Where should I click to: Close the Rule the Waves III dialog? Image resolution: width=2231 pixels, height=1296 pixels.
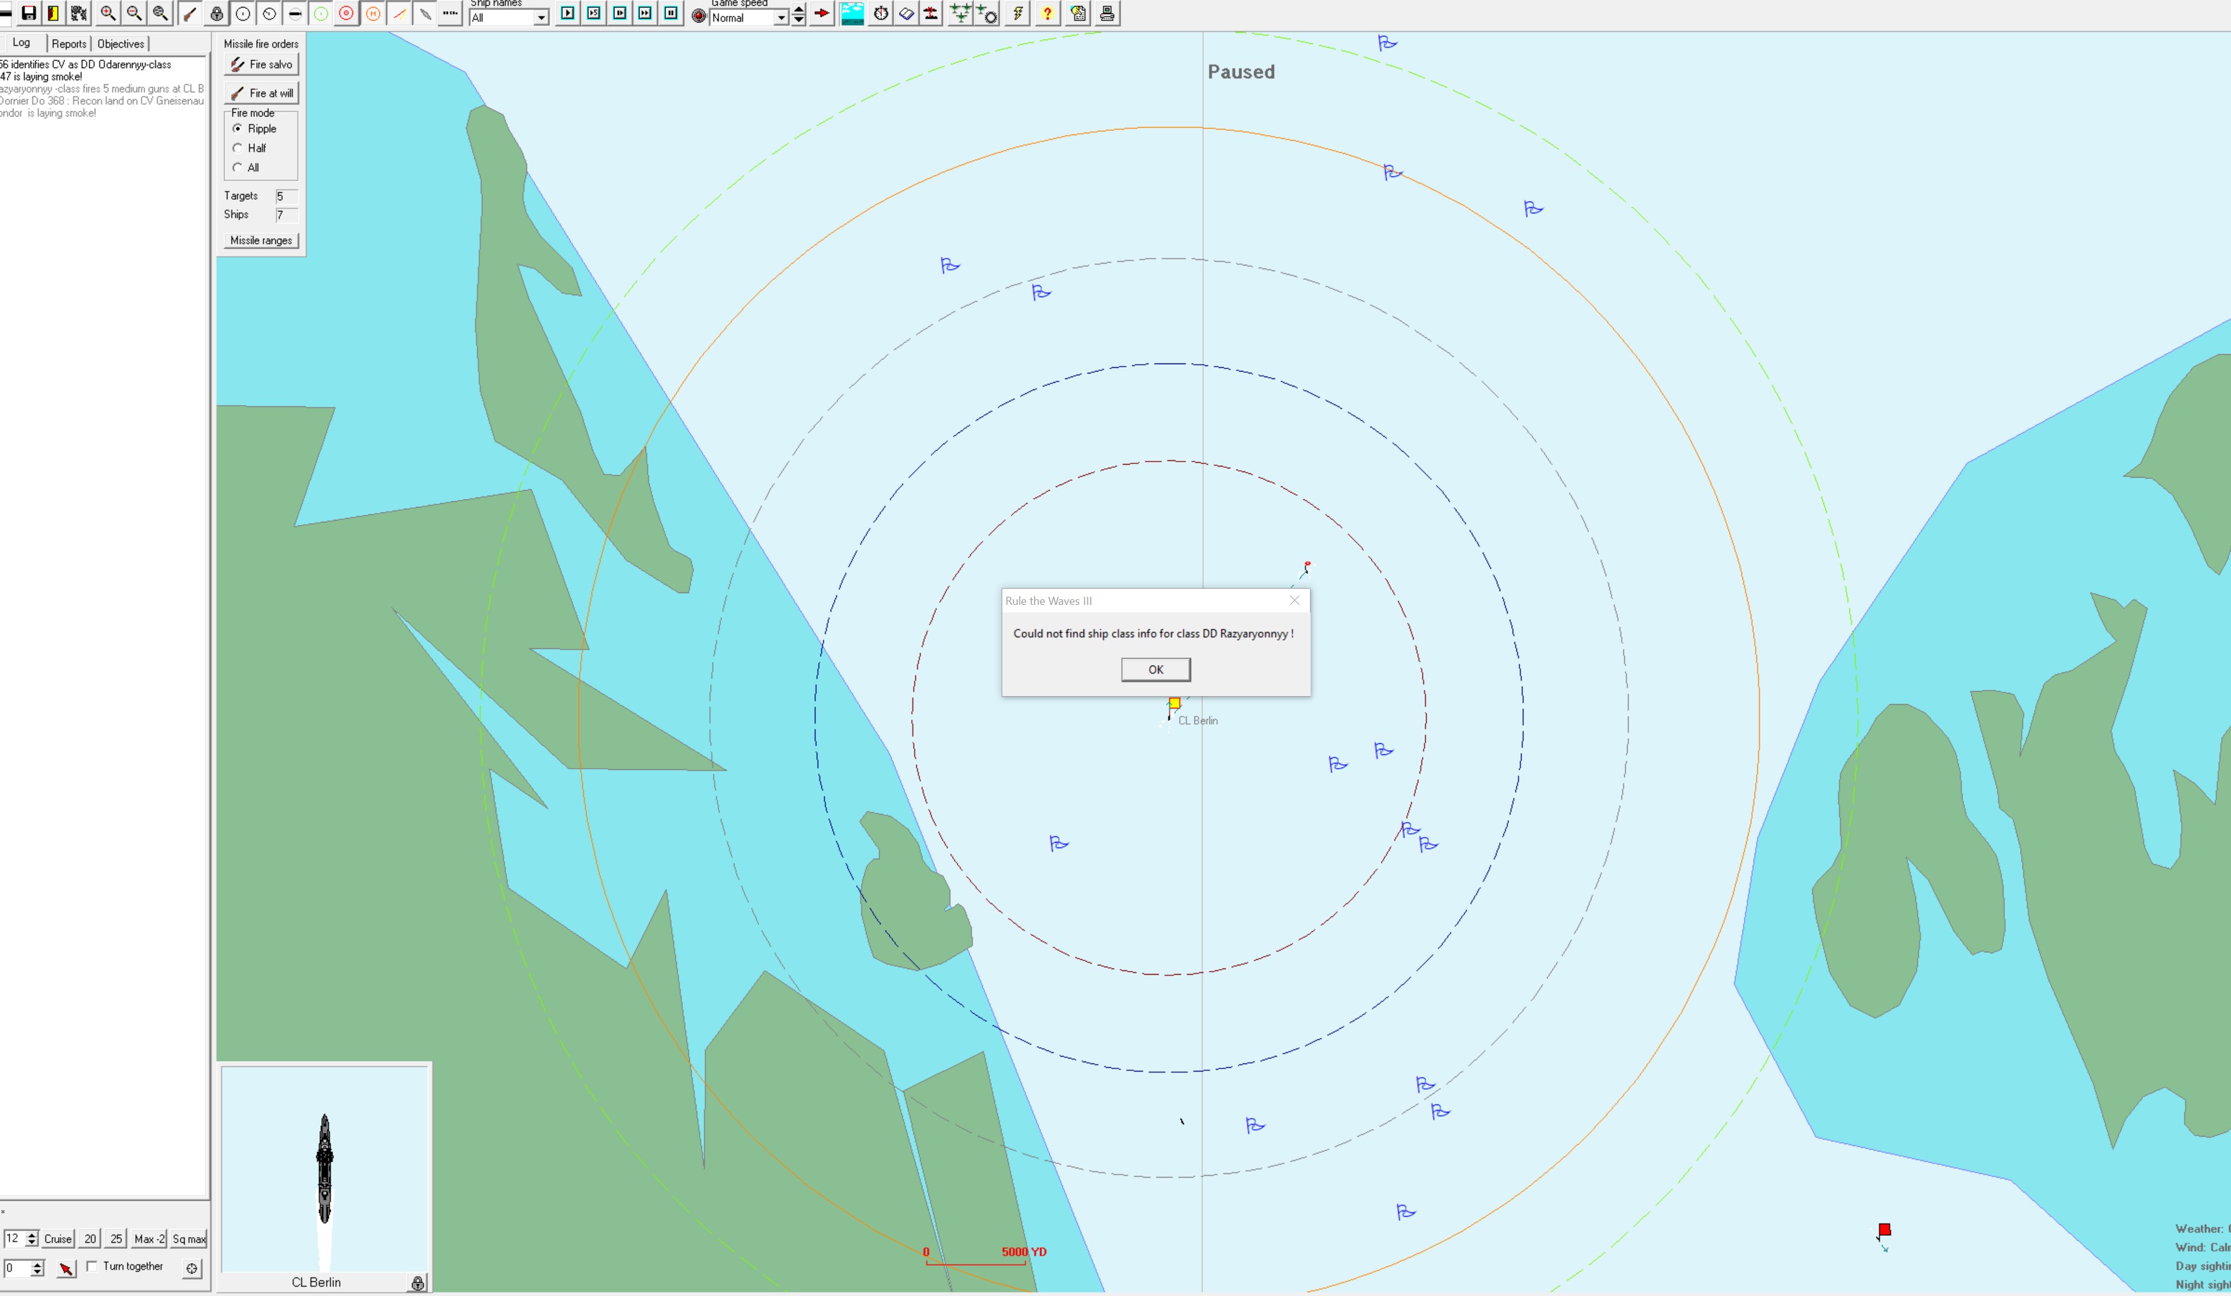click(x=1294, y=600)
